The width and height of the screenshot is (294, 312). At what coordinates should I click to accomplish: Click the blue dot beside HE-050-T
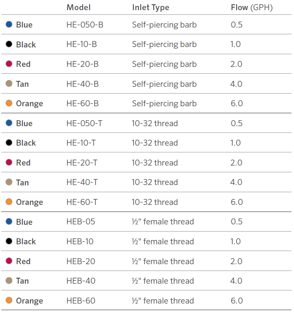(9, 123)
